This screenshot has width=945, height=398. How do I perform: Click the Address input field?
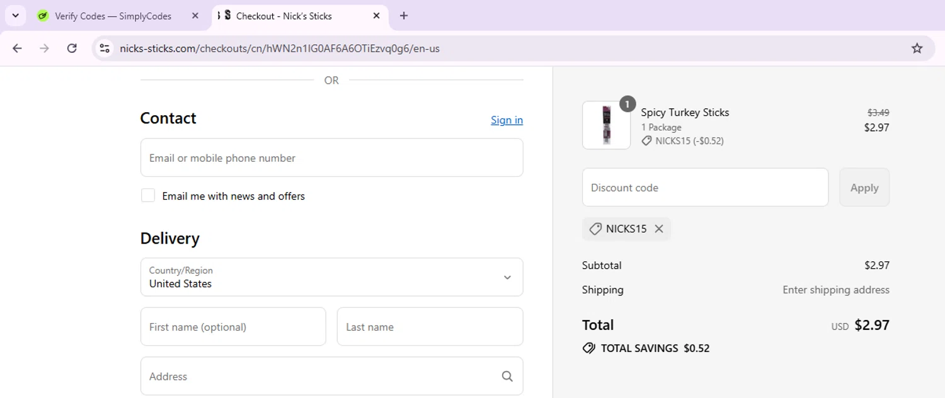331,376
